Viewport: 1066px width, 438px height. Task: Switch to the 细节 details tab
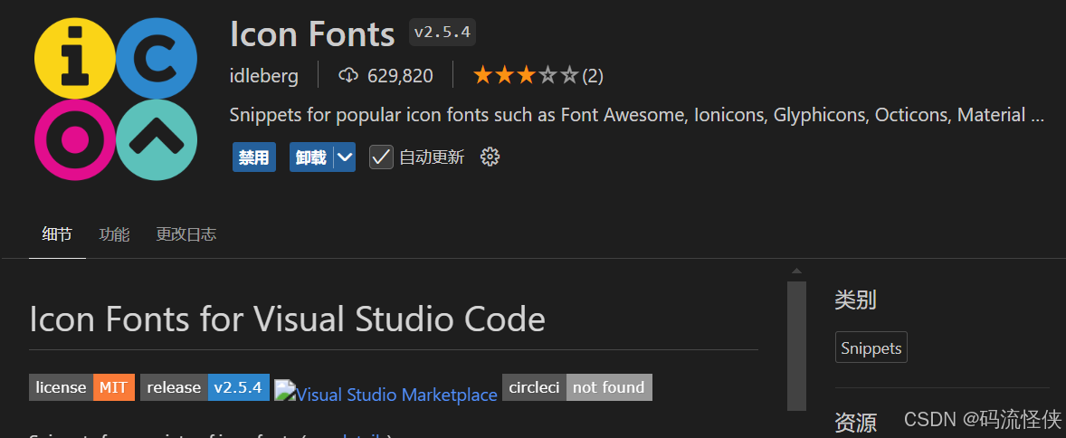tap(57, 234)
